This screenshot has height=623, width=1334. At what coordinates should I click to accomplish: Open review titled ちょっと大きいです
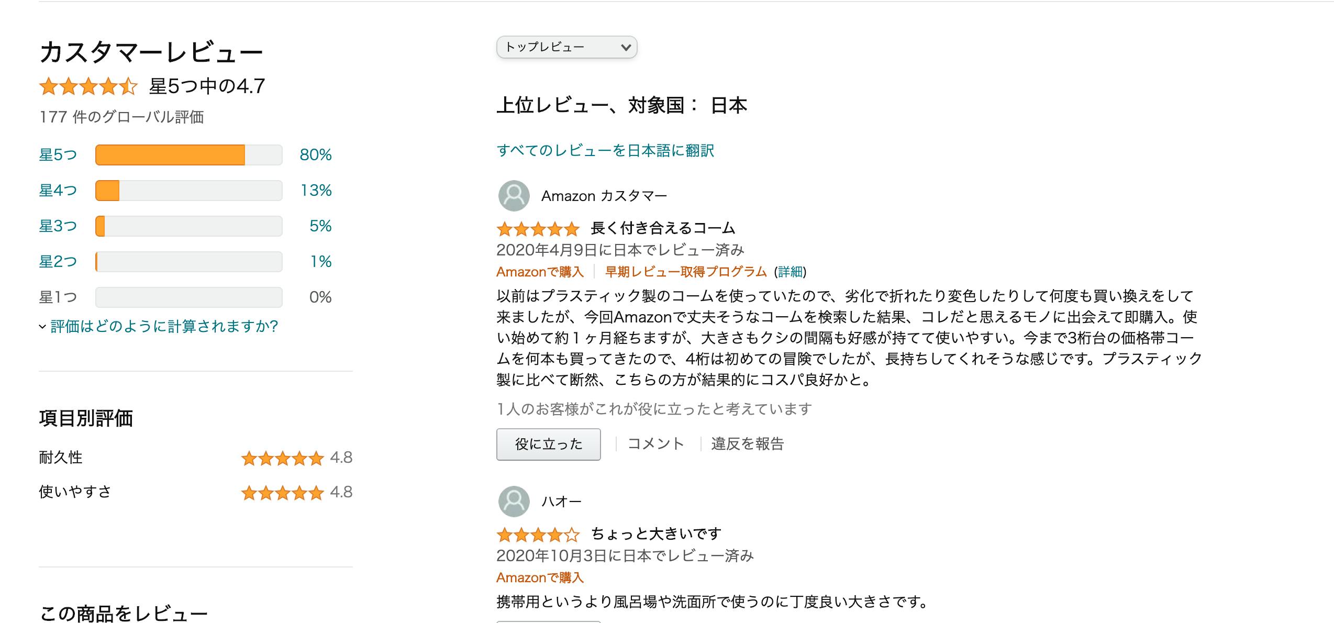click(656, 534)
